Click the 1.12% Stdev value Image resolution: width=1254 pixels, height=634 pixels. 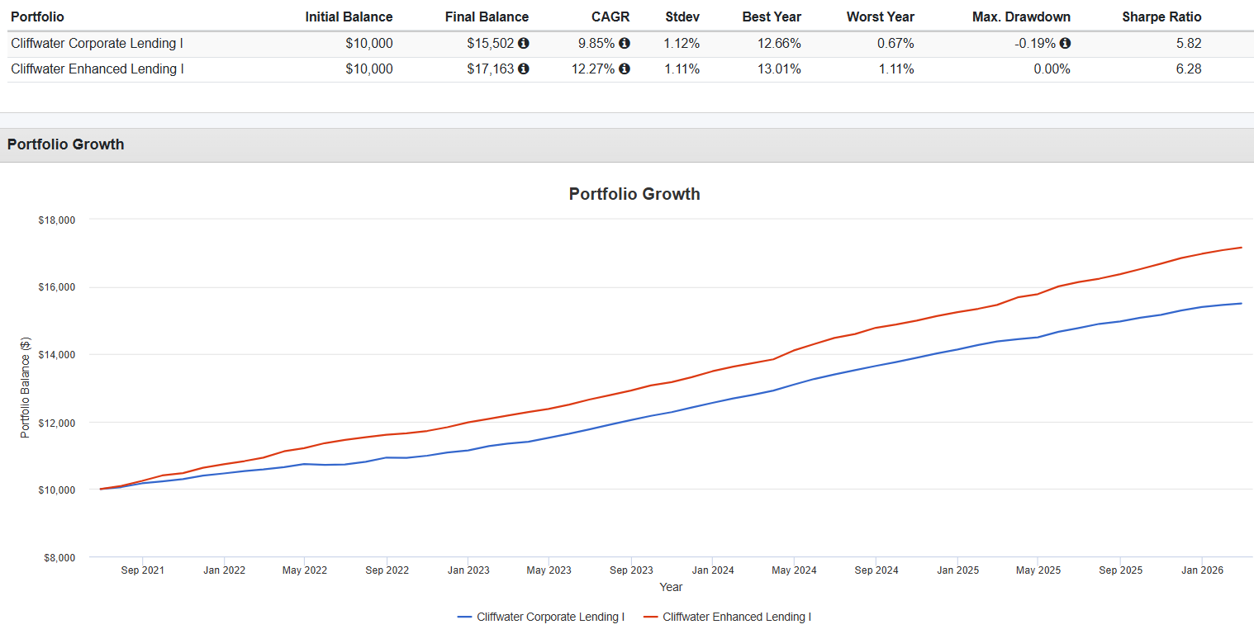(x=682, y=44)
